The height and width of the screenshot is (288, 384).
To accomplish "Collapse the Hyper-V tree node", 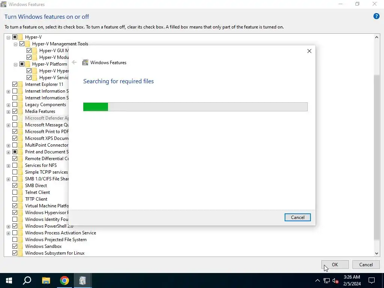I will tap(8, 38).
